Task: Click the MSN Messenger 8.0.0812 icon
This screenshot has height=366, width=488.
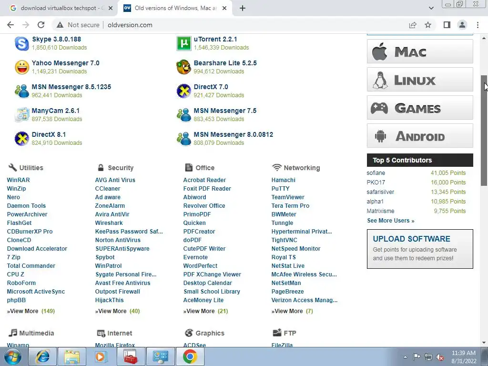Action: (x=184, y=139)
